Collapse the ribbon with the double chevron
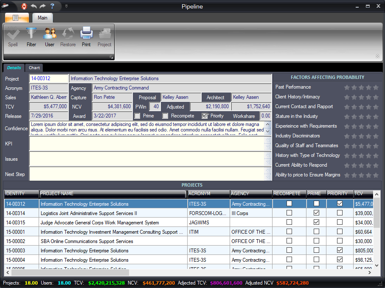 [377, 56]
